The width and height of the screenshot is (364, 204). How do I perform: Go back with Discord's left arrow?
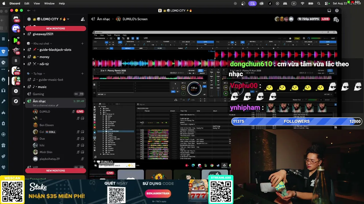click(29, 10)
